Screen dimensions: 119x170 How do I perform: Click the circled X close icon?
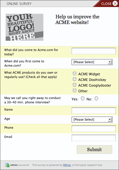(x=115, y=4)
